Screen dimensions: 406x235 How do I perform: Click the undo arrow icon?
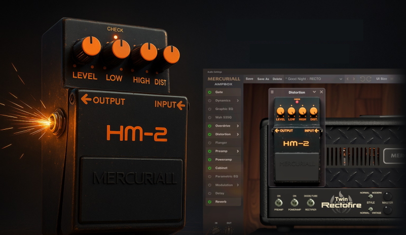362,79
